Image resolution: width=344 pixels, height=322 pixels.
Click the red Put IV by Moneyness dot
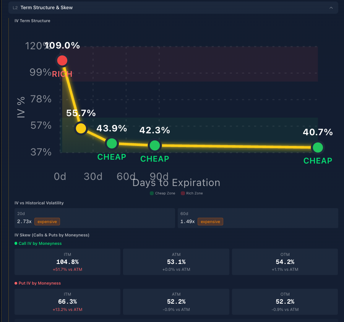[16, 283]
